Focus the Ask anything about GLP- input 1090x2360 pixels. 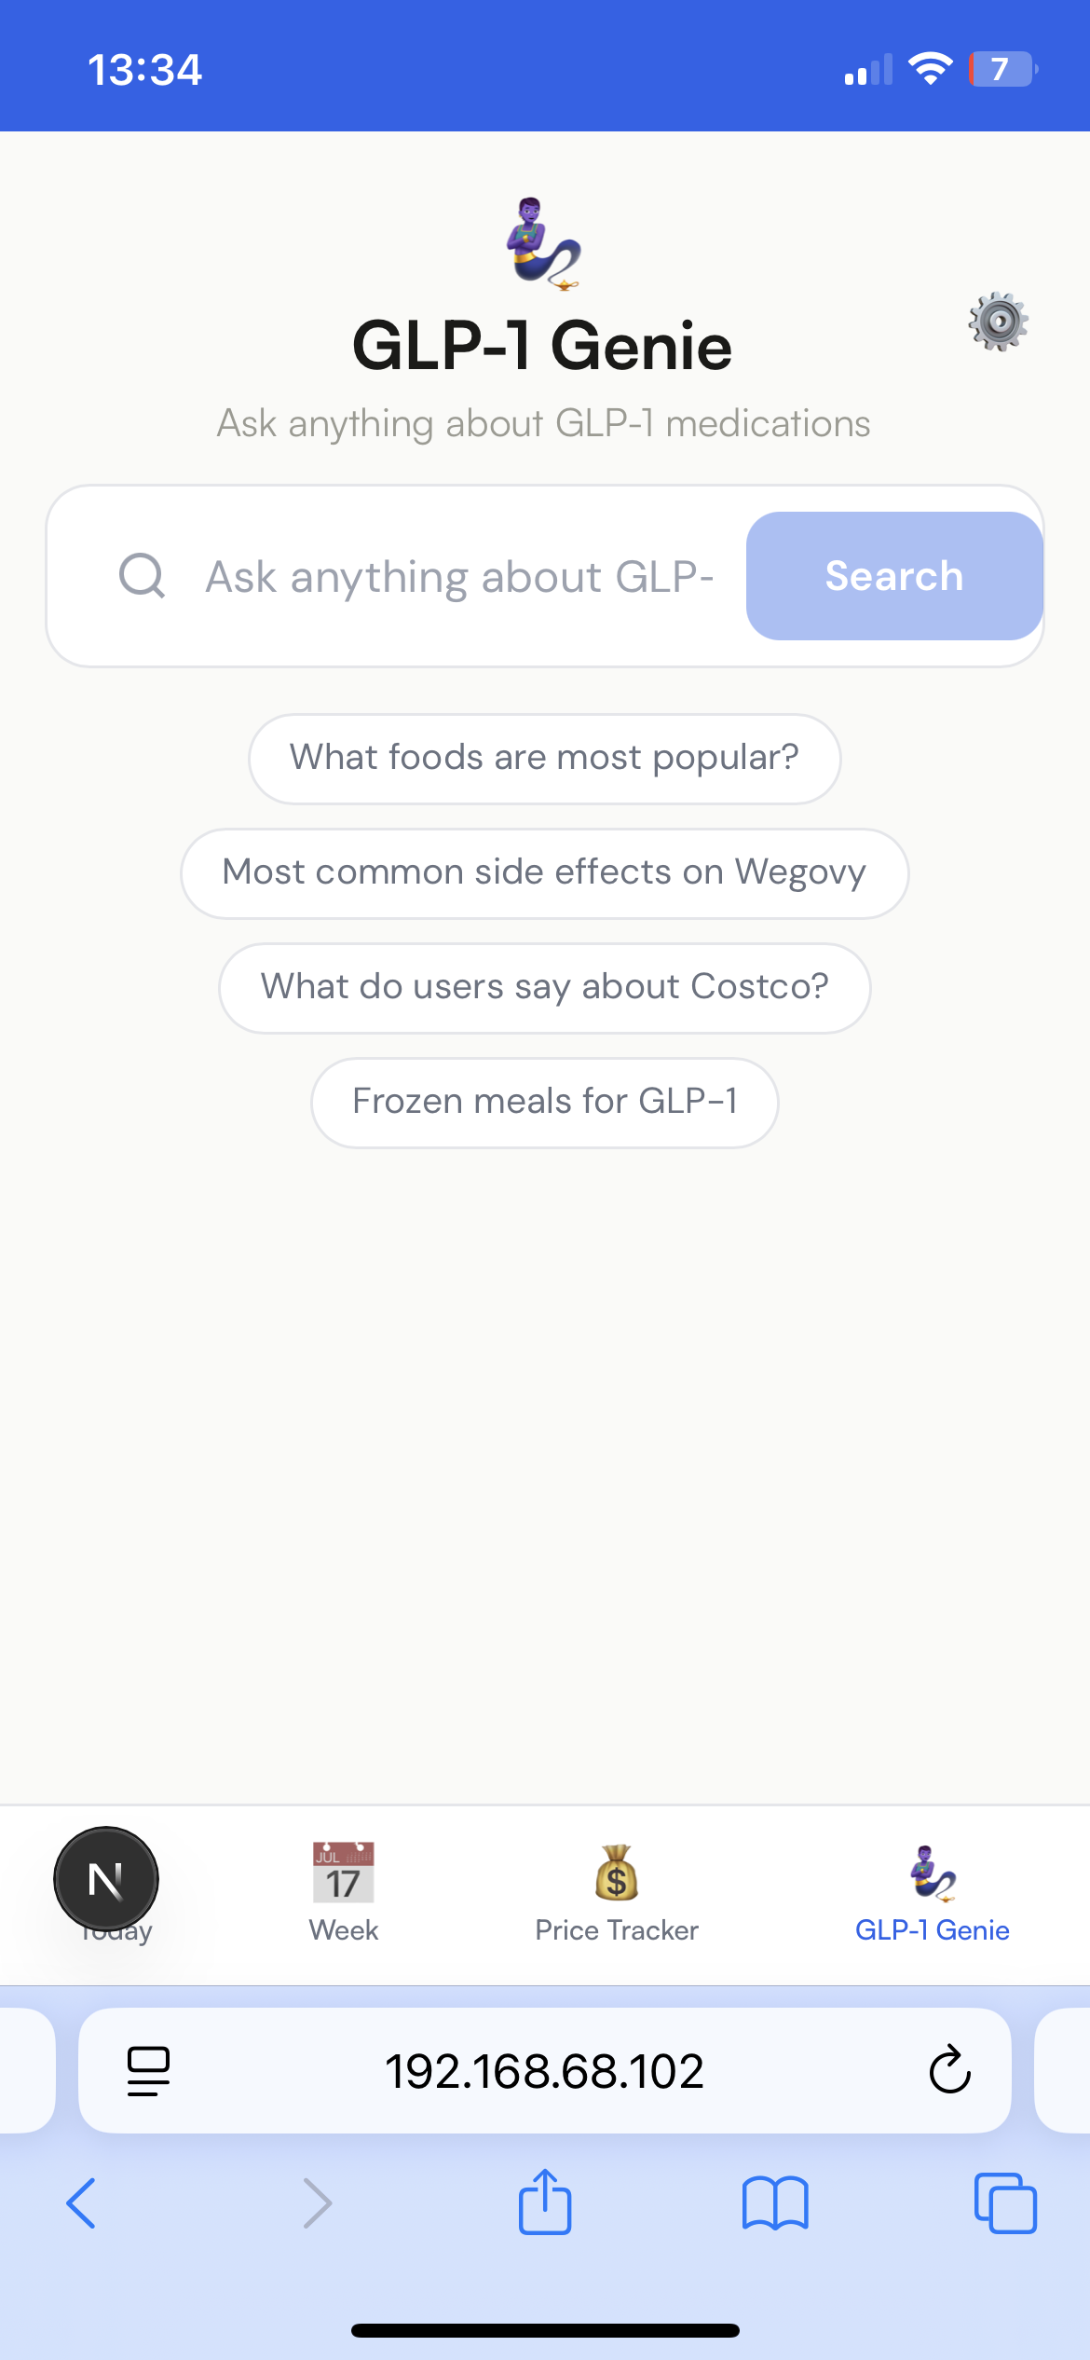click(458, 576)
